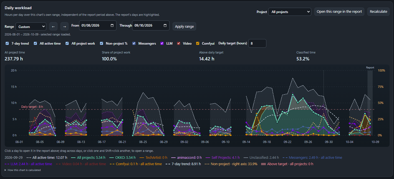Image resolution: width=394 pixels, height=179 pixels.
Task: Disable the Comfyui checkbox
Action: click(x=198, y=43)
